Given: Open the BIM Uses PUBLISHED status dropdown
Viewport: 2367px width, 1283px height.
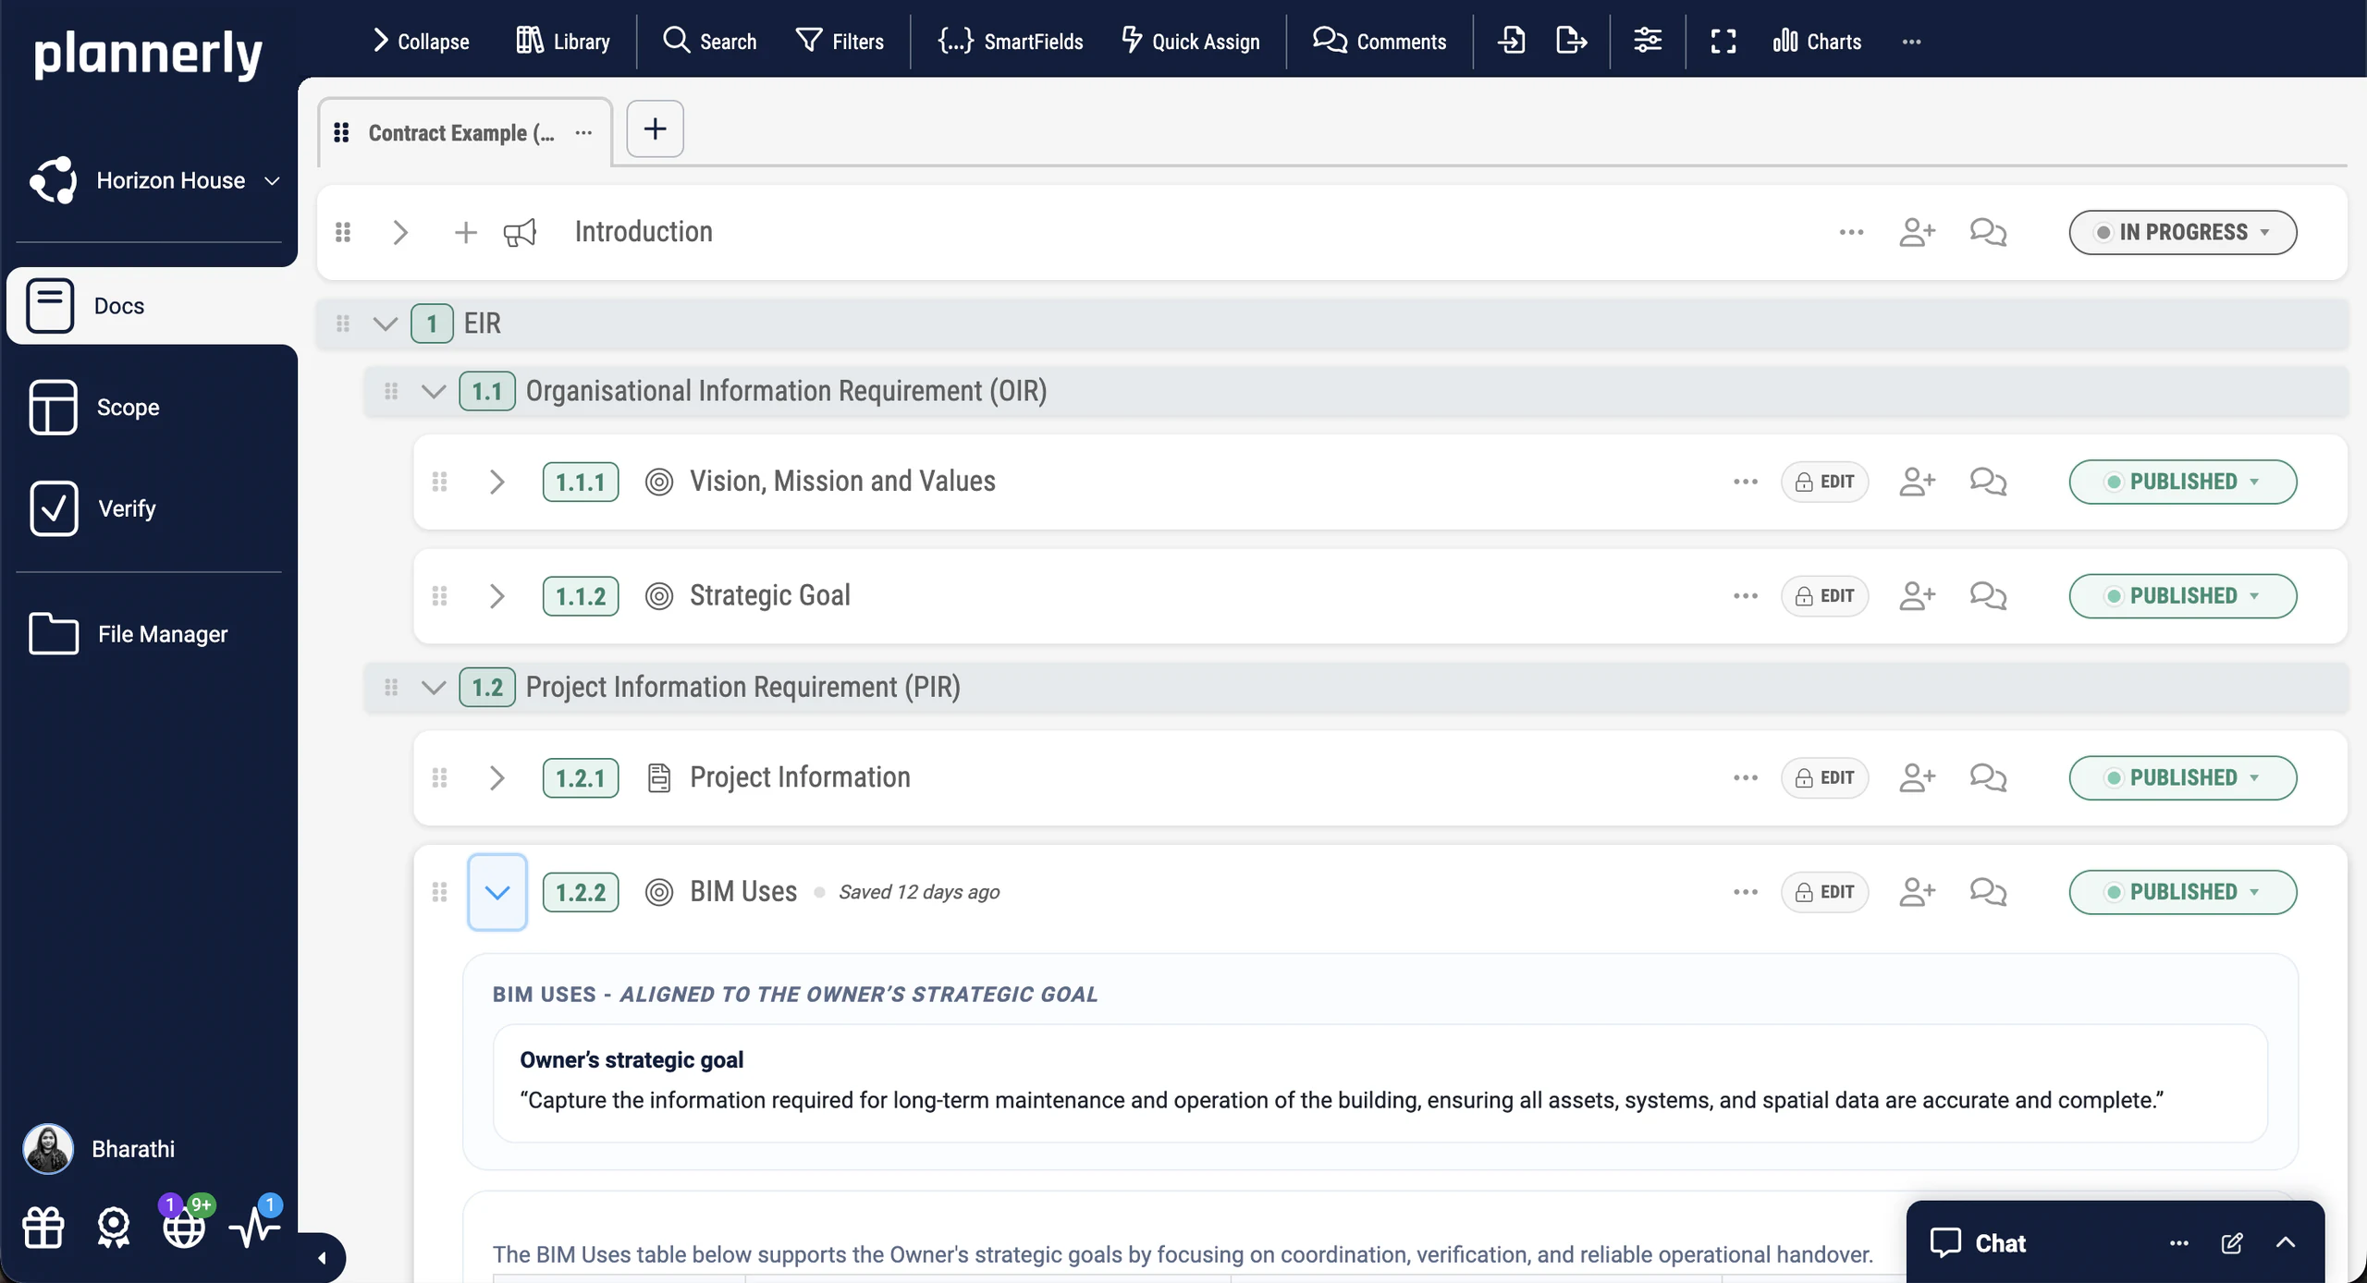Looking at the screenshot, I should coord(2182,892).
